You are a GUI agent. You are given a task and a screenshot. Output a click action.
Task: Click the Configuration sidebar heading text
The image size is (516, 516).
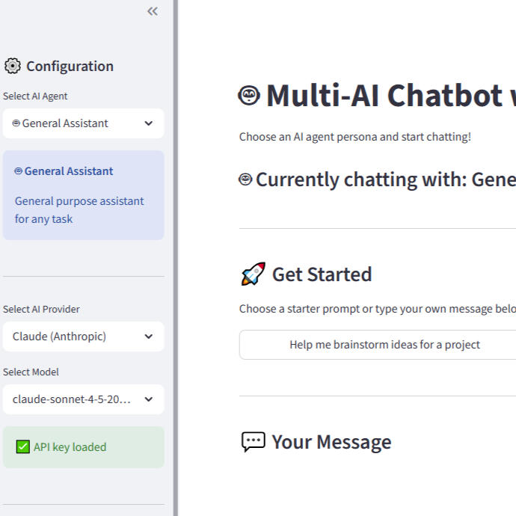[70, 66]
